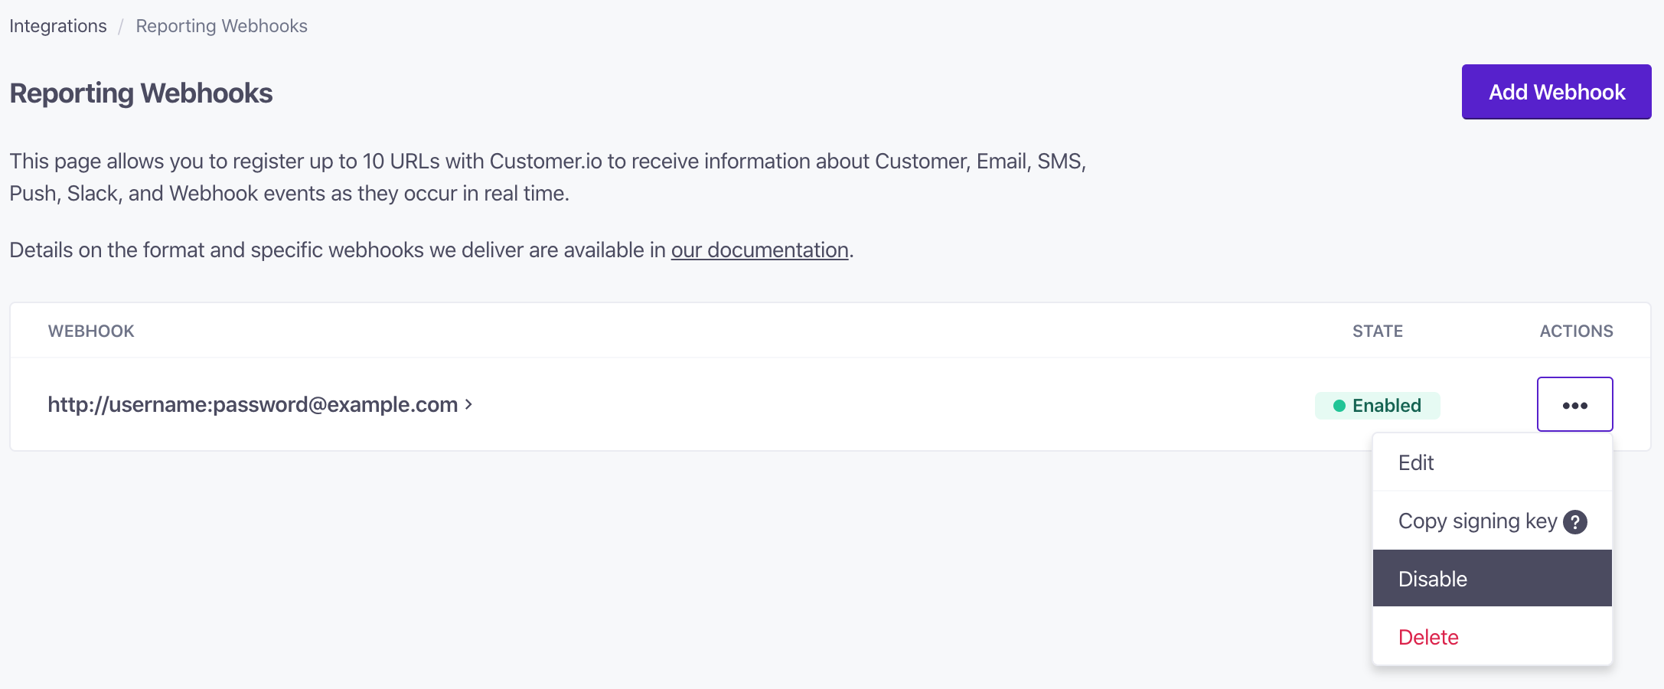The width and height of the screenshot is (1664, 689).
Task: Open the three-dot actions menu
Action: click(x=1574, y=404)
